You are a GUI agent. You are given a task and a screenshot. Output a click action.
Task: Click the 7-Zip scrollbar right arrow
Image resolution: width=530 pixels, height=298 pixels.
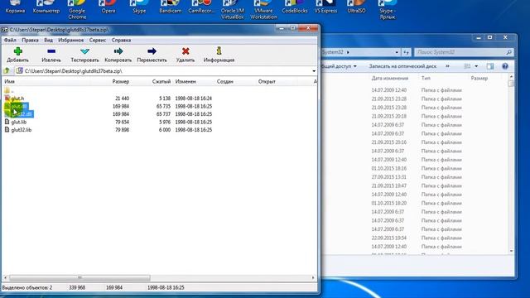(313, 277)
